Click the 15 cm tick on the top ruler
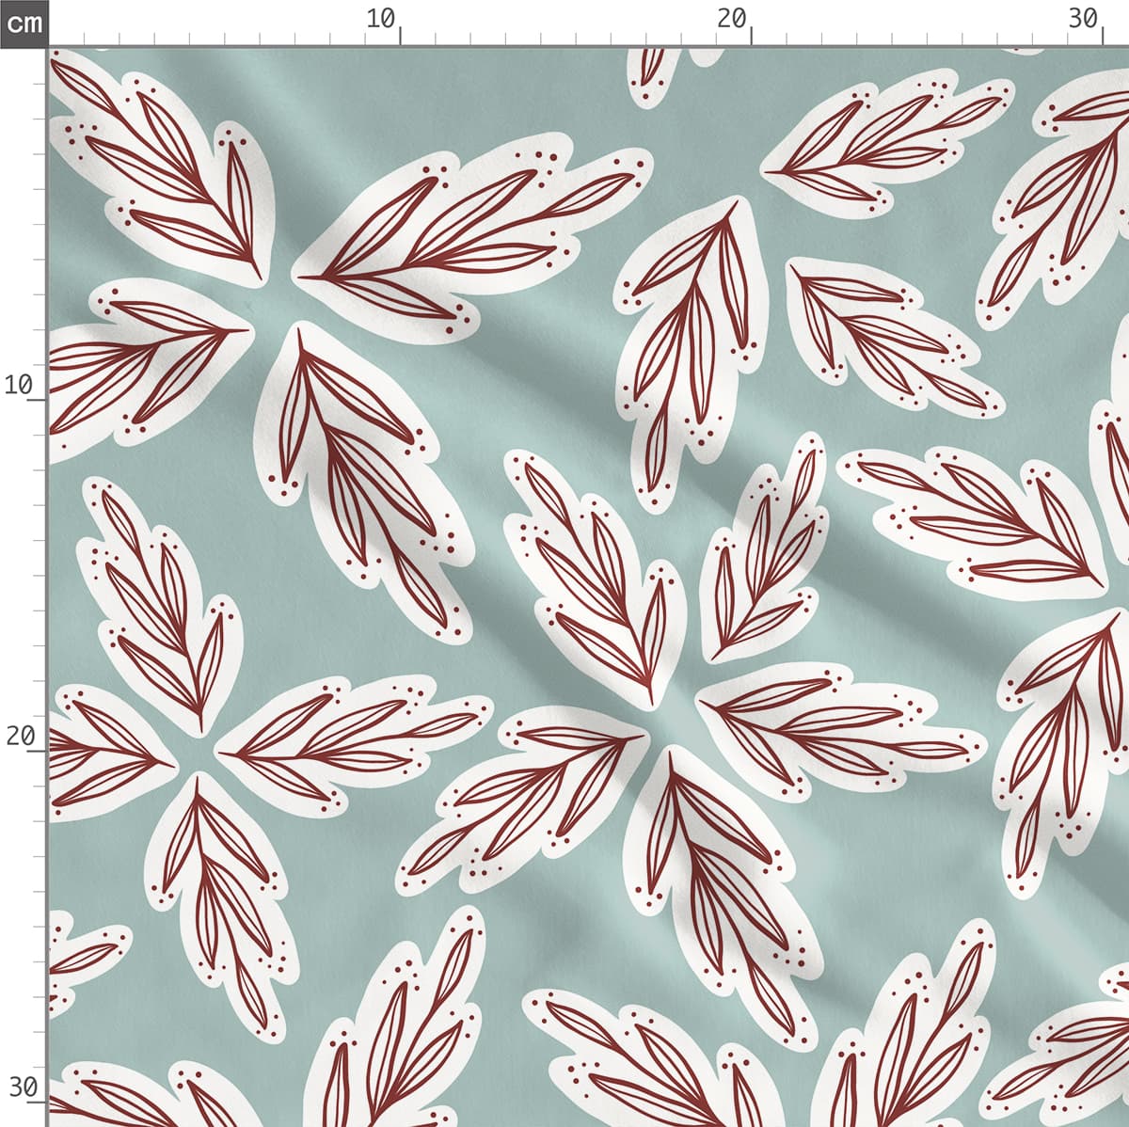Screen dimensions: 1129x1127 [576, 38]
